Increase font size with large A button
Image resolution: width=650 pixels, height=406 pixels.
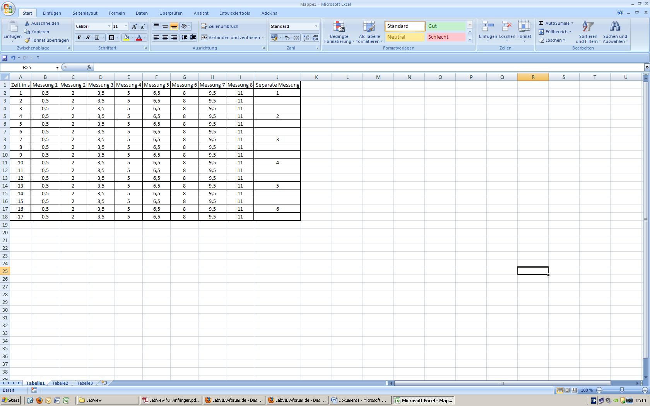pyautogui.click(x=134, y=26)
